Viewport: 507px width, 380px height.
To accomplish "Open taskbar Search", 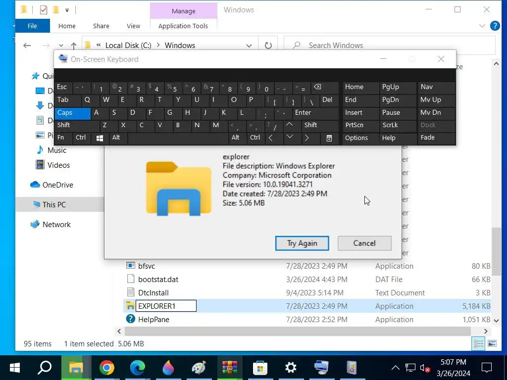I will 45,368.
